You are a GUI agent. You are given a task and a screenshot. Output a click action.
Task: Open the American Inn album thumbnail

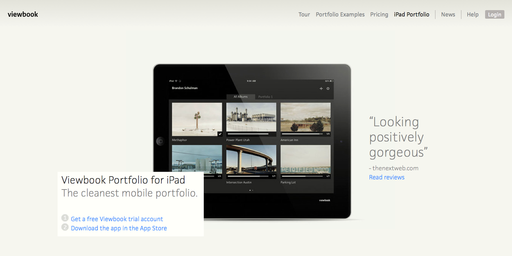[305, 117]
